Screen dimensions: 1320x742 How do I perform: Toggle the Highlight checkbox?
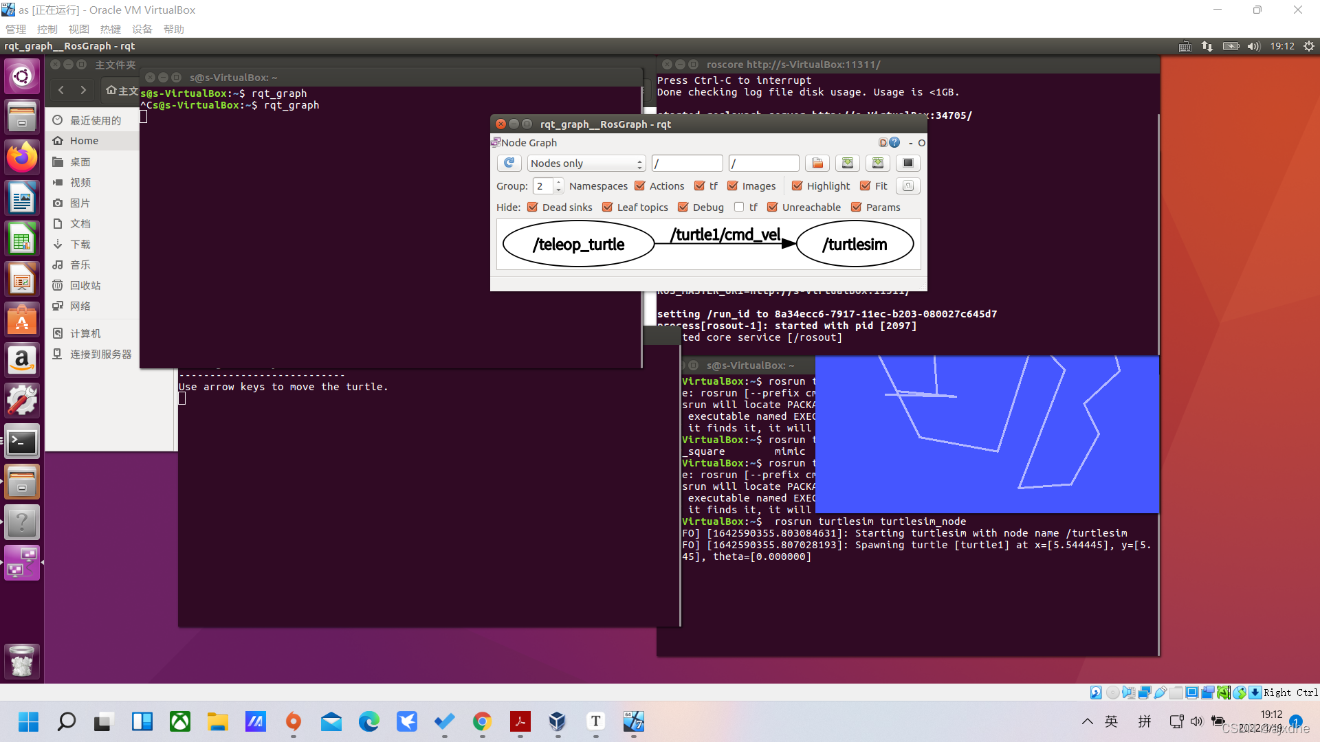point(797,185)
